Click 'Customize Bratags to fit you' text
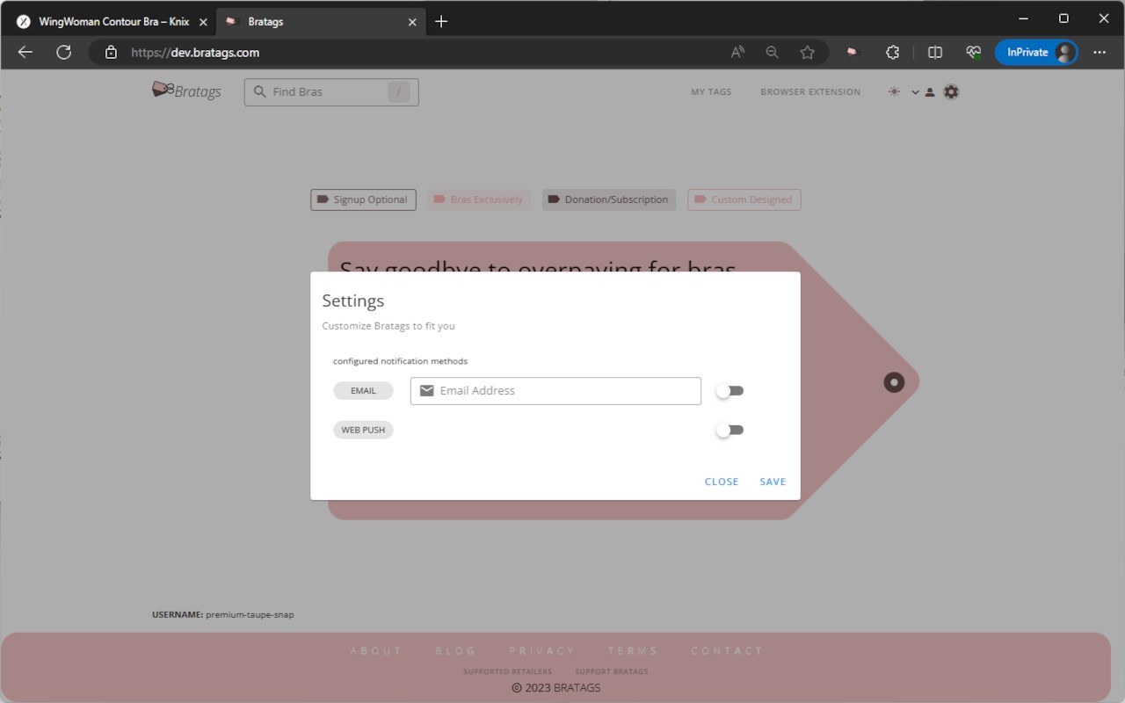 [388, 326]
